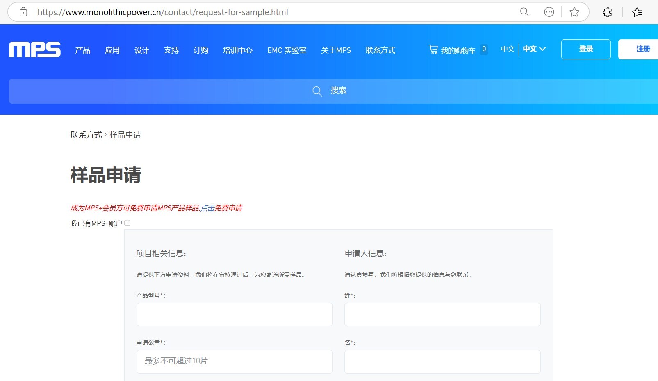Open the 支持 navigation menu
This screenshot has width=658, height=381.
pyautogui.click(x=171, y=50)
